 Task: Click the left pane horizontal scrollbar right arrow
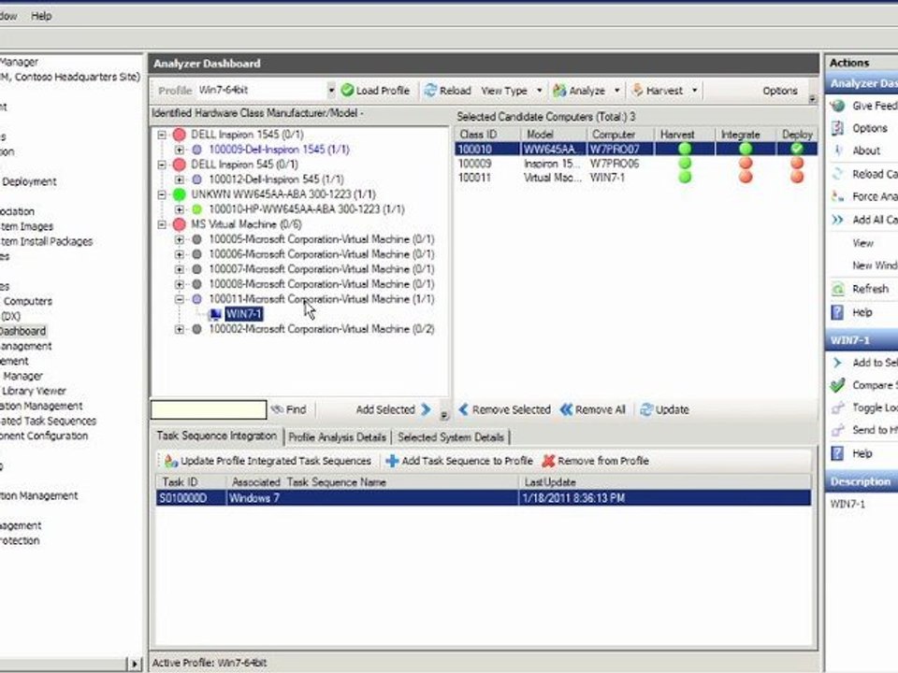click(135, 664)
